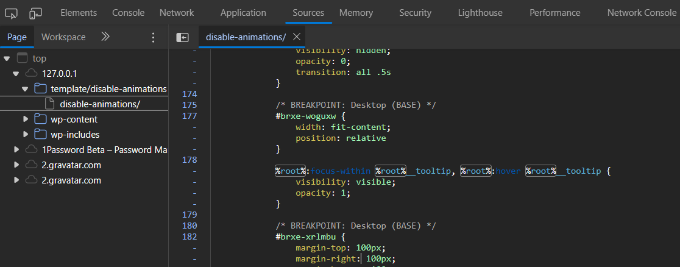
Task: Click the template/disable-animations folder icon
Action: [40, 88]
